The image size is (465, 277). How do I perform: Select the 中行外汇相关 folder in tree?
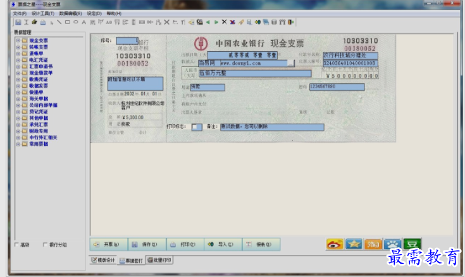pos(43,138)
